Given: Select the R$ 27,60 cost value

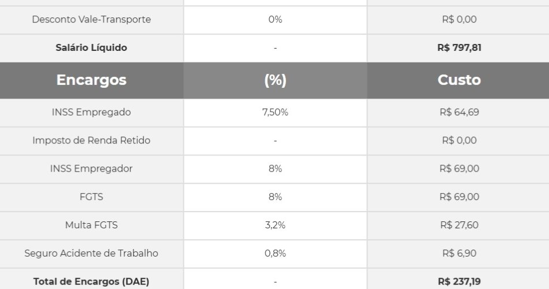Looking at the screenshot, I should (459, 225).
